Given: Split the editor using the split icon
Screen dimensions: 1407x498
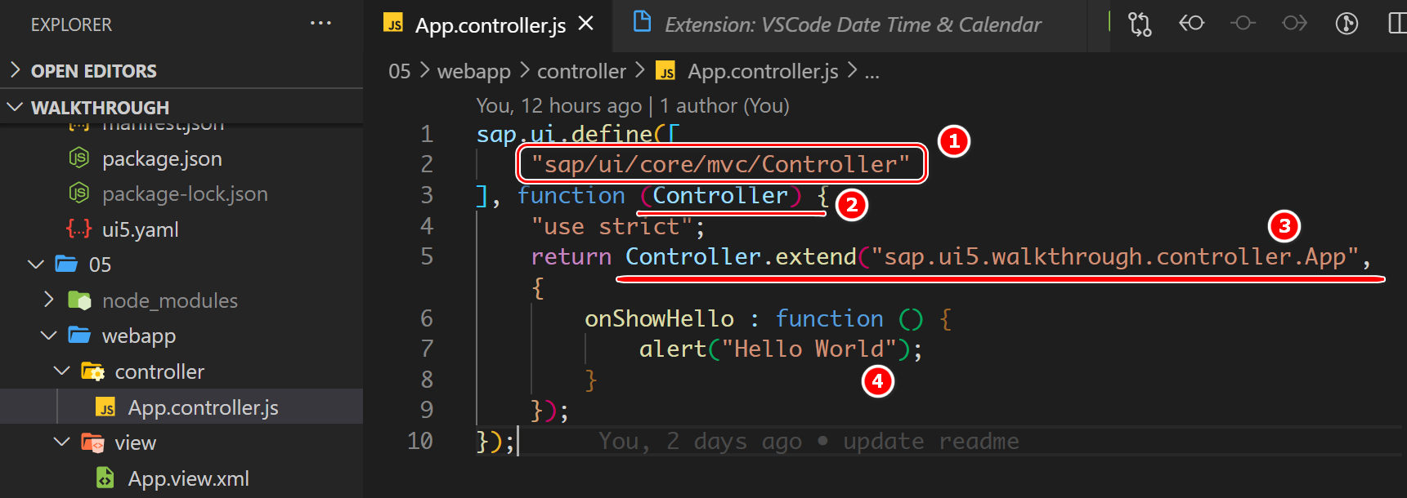Looking at the screenshot, I should coord(1398,24).
